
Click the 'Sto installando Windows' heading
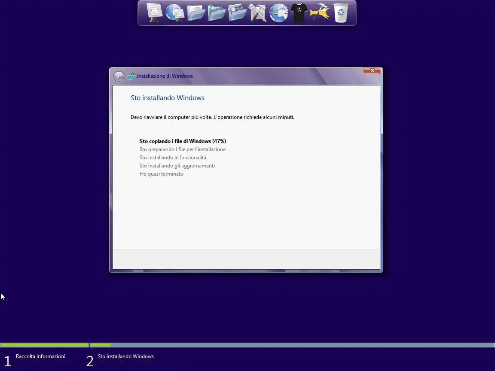[x=168, y=98]
